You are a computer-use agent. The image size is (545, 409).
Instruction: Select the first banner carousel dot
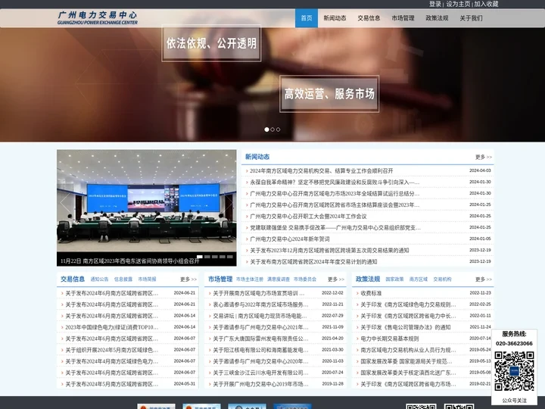point(266,130)
